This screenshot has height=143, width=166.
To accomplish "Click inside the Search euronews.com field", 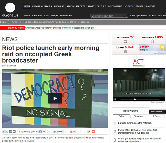I will tap(107, 16).
